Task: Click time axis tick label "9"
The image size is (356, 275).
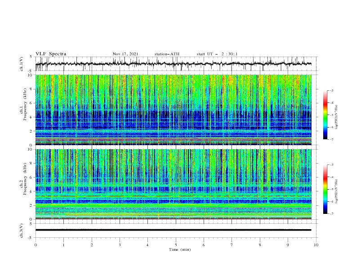Action: (288, 245)
